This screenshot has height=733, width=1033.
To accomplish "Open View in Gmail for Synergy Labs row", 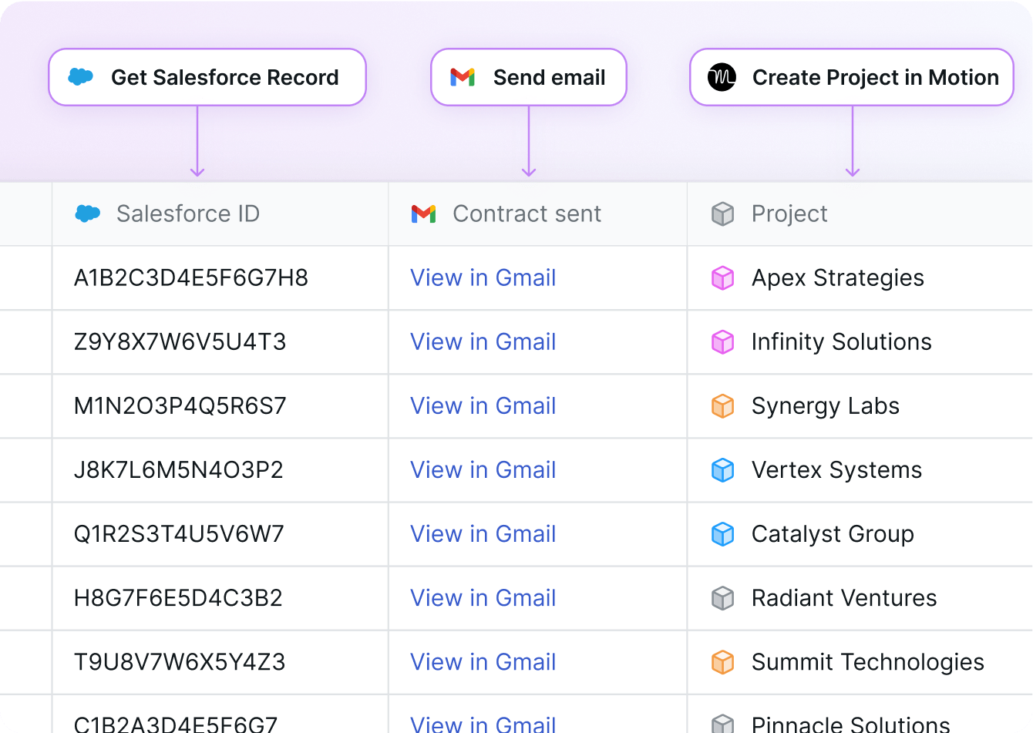I will click(x=483, y=405).
